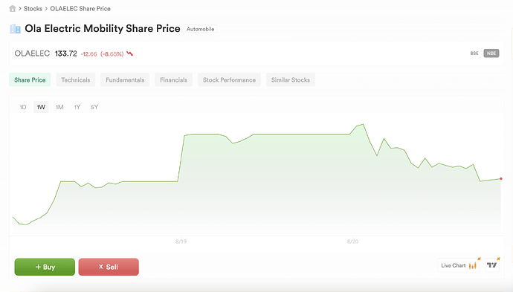Open the Stocks breadcrumb link
513x292 pixels.
33,9
